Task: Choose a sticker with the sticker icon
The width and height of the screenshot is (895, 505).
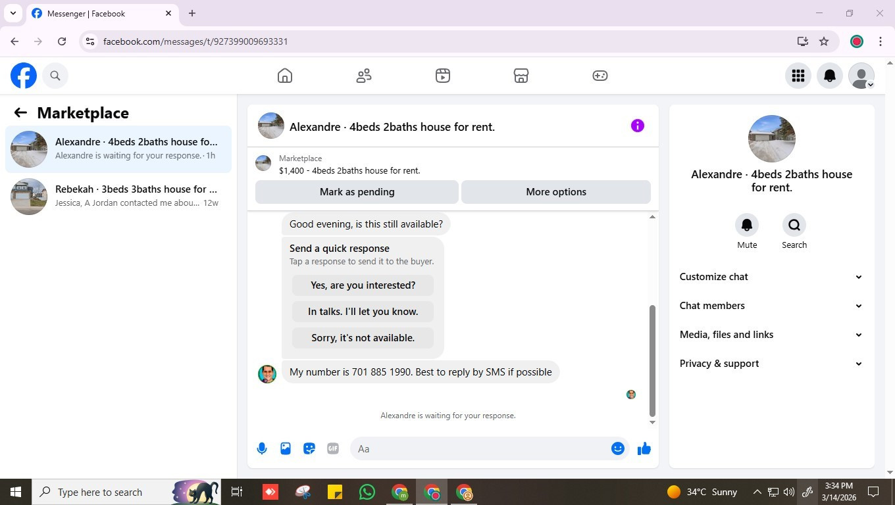Action: (x=309, y=448)
